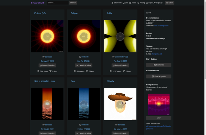Click the eye icon next to 1257 views
This screenshot has width=206, height=135.
pyautogui.click(x=111, y=71)
